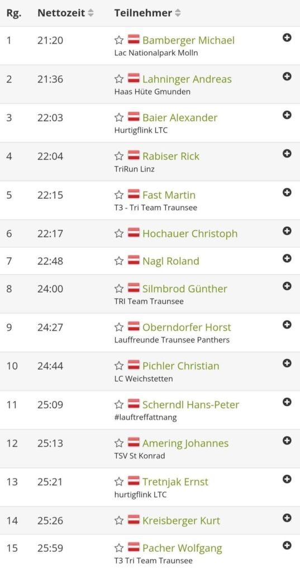300x572 pixels.
Task: Click the star icon for Hochauer Christoph
Action: point(119,233)
